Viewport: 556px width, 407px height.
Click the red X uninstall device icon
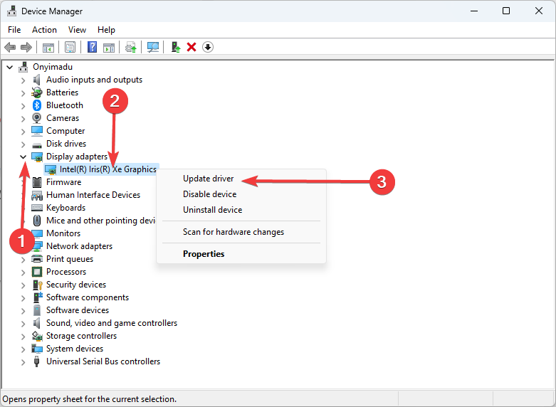point(192,47)
